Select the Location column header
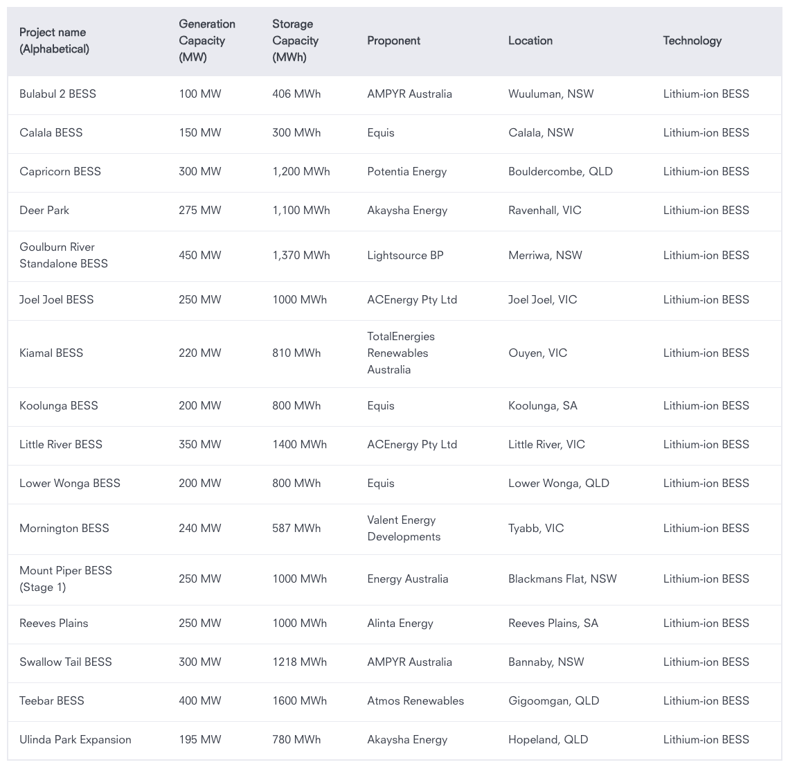The width and height of the screenshot is (788, 769). 530,41
